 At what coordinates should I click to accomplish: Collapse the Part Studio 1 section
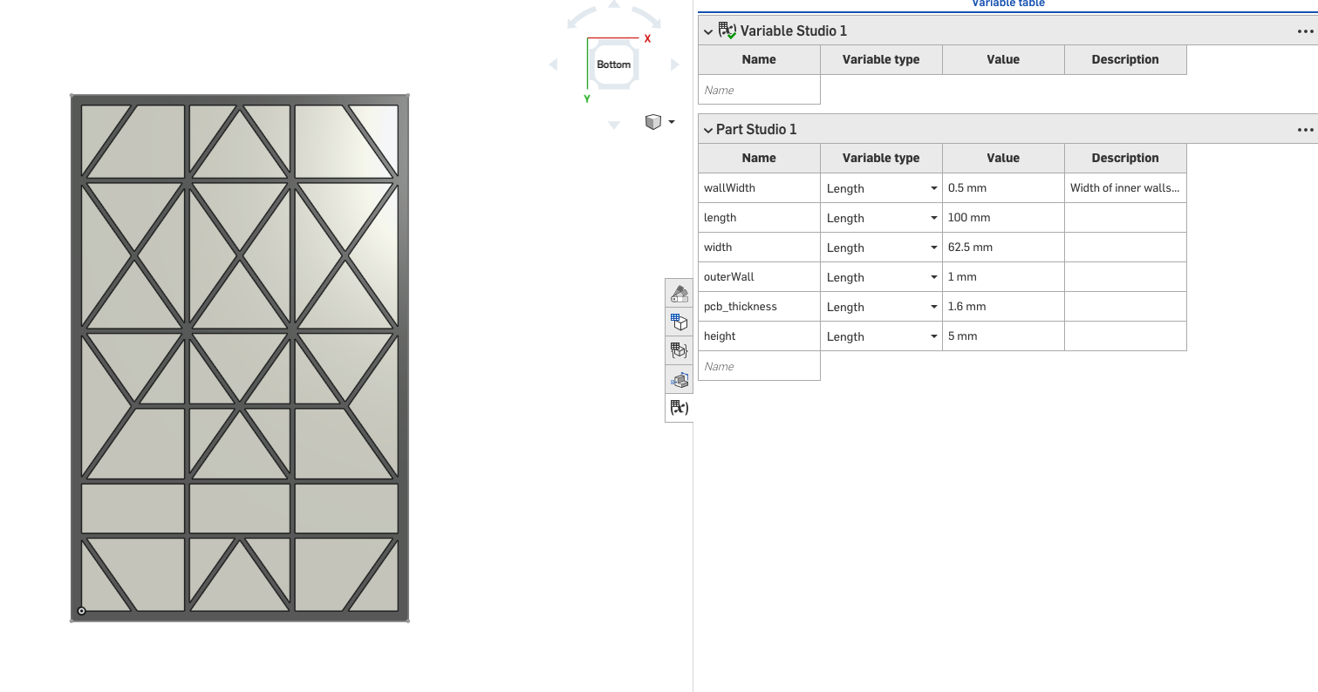708,130
